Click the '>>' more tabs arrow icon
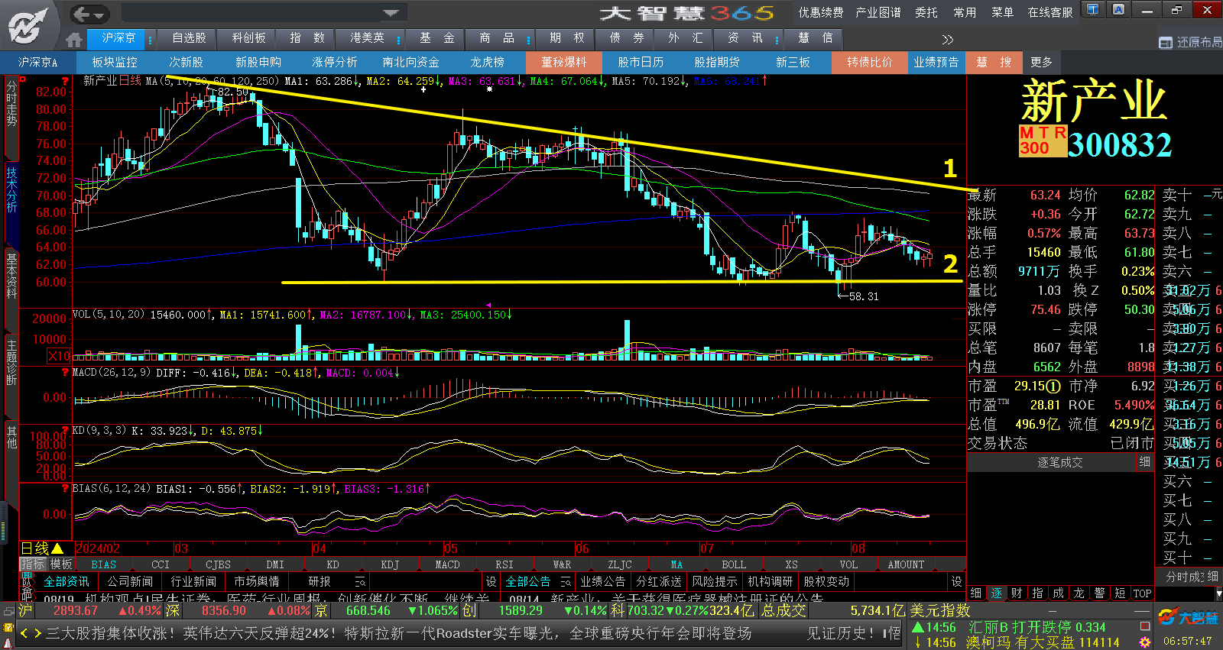 pos(948,40)
